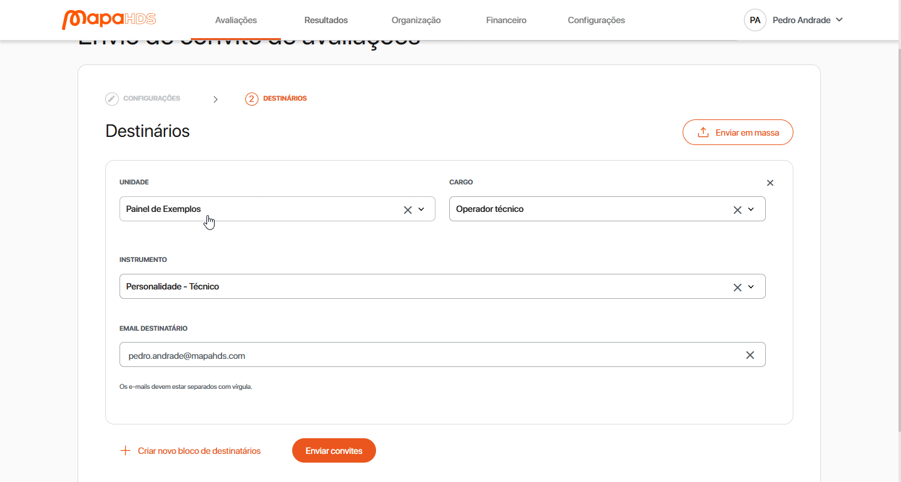Navigate to the Financeiro menu
Image resolution: width=901 pixels, height=482 pixels.
tap(506, 20)
